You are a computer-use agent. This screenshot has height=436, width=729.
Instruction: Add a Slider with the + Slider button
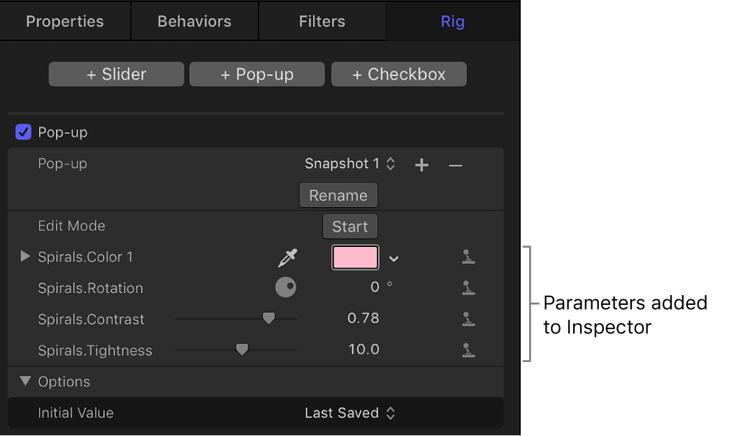click(x=116, y=74)
